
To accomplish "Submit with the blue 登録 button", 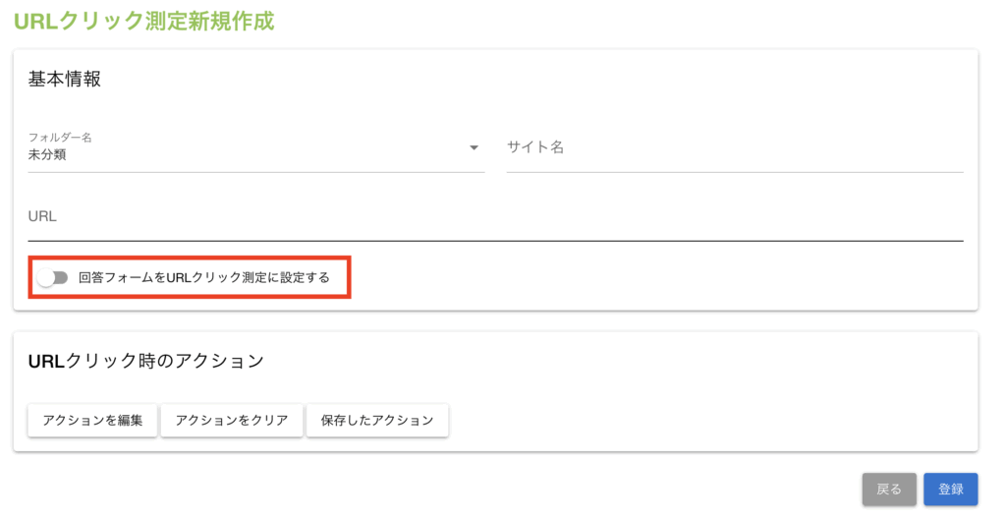I will tap(950, 489).
